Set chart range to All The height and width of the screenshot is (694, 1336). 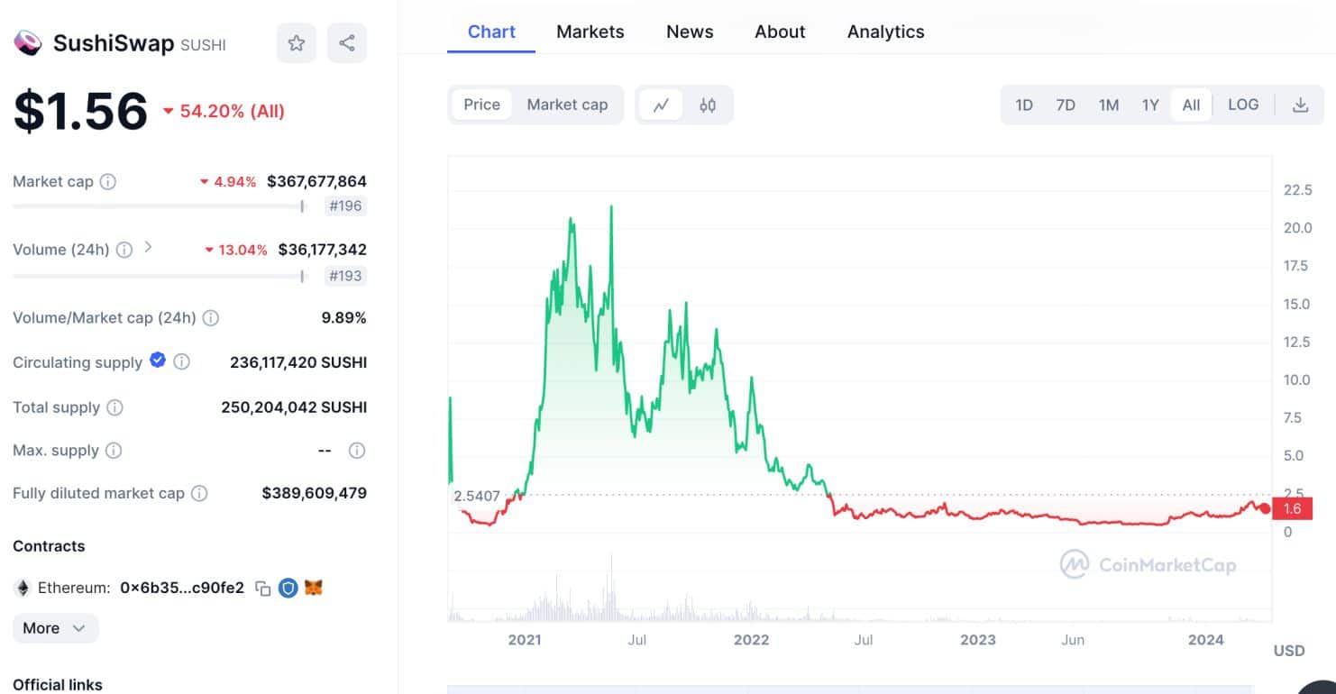[1191, 105]
